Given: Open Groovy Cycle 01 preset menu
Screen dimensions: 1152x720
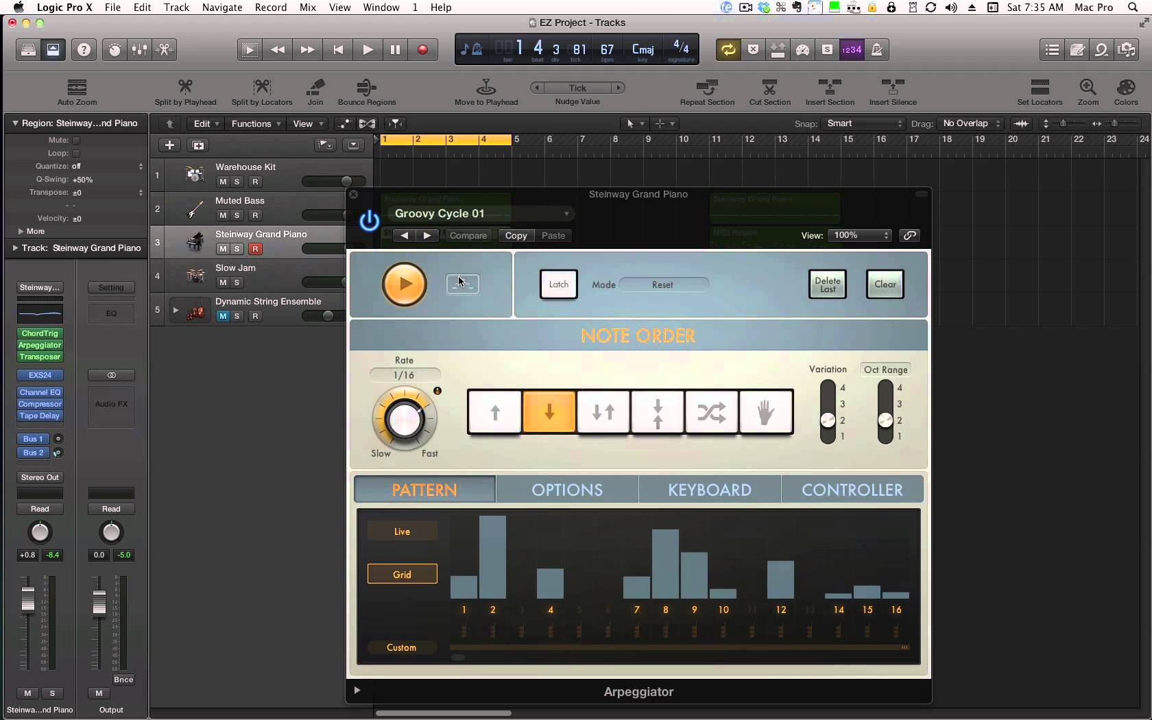Looking at the screenshot, I should (x=482, y=213).
